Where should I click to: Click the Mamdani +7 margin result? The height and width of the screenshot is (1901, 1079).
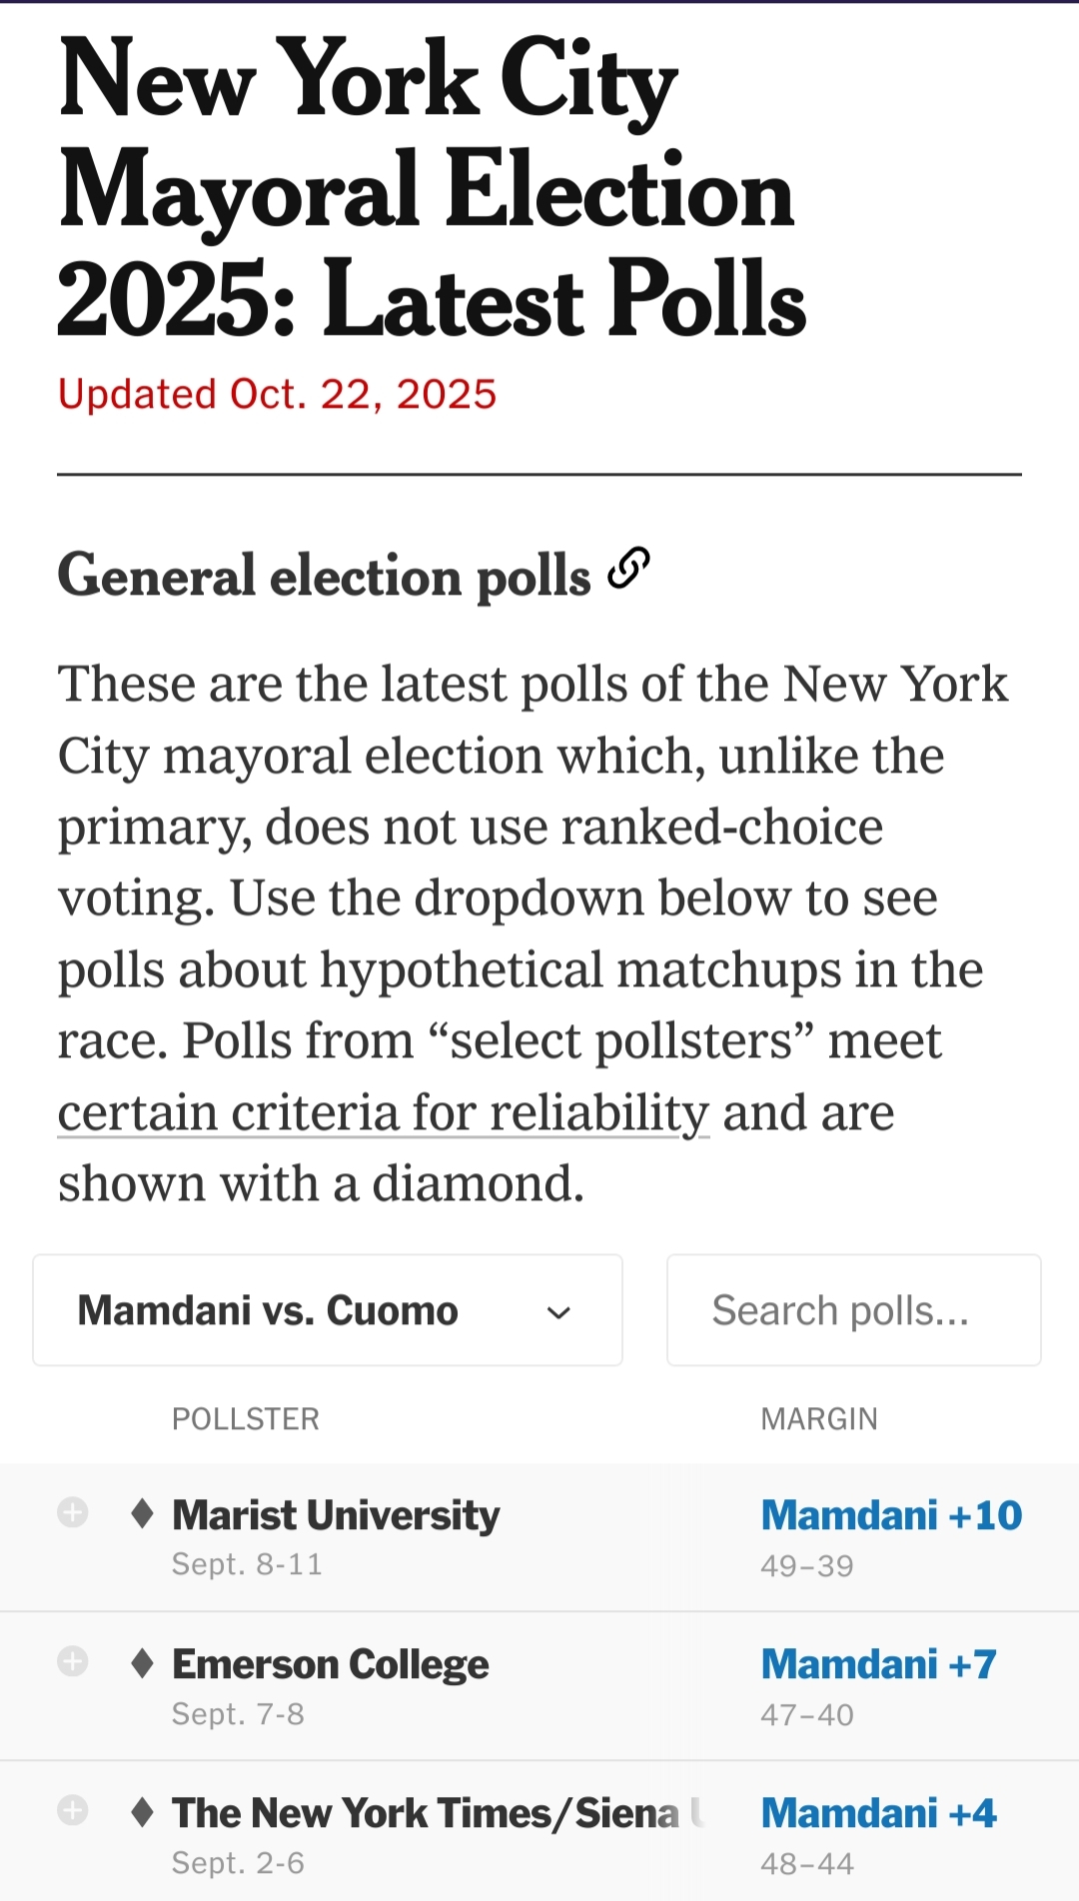[878, 1664]
